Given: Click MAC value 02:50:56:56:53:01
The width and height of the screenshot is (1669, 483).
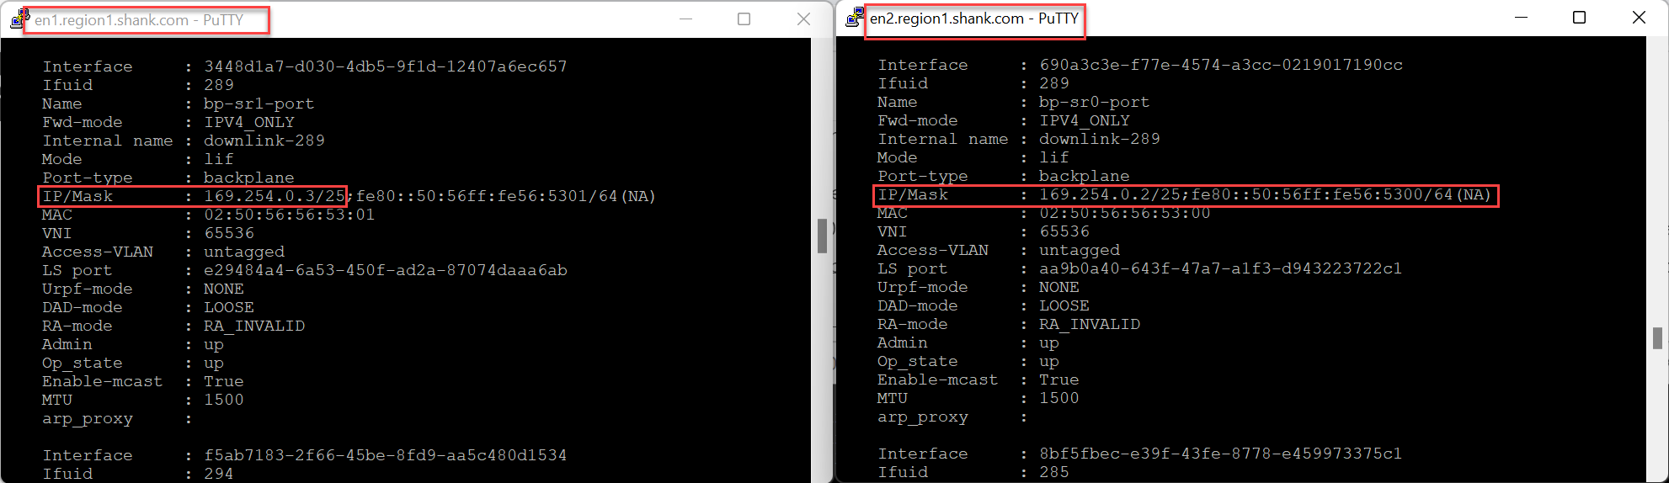Looking at the screenshot, I should (x=289, y=215).
